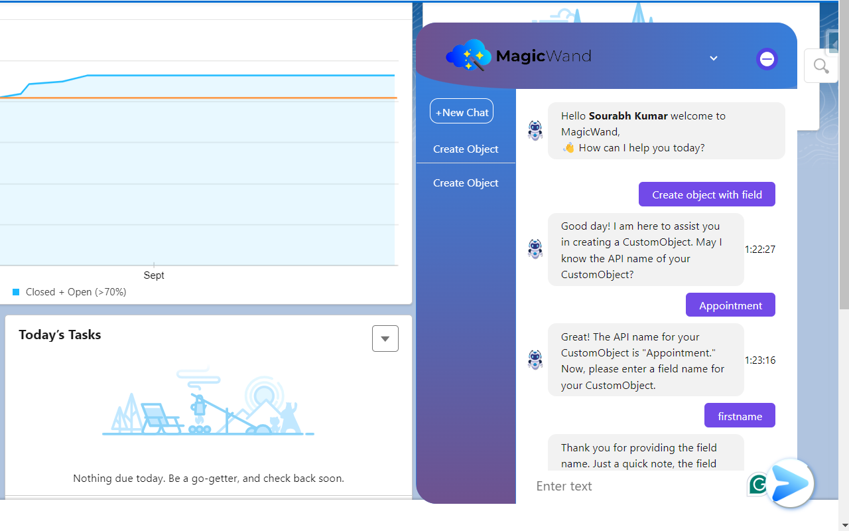Image resolution: width=849 pixels, height=531 pixels.
Task: Click the message asking for a field name
Action: (x=646, y=360)
